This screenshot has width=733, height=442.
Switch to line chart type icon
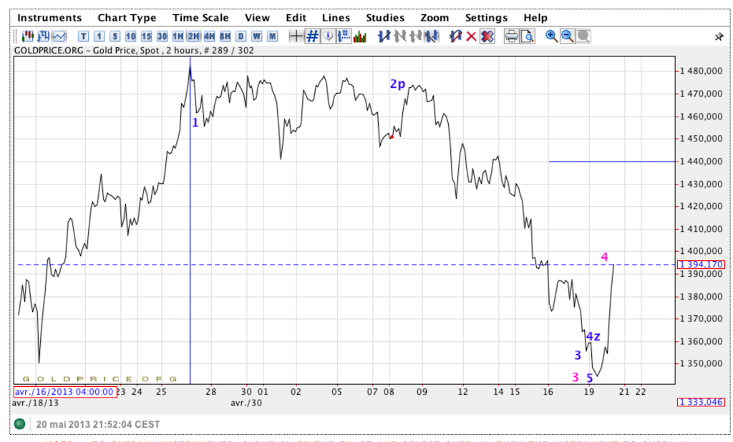(59, 36)
